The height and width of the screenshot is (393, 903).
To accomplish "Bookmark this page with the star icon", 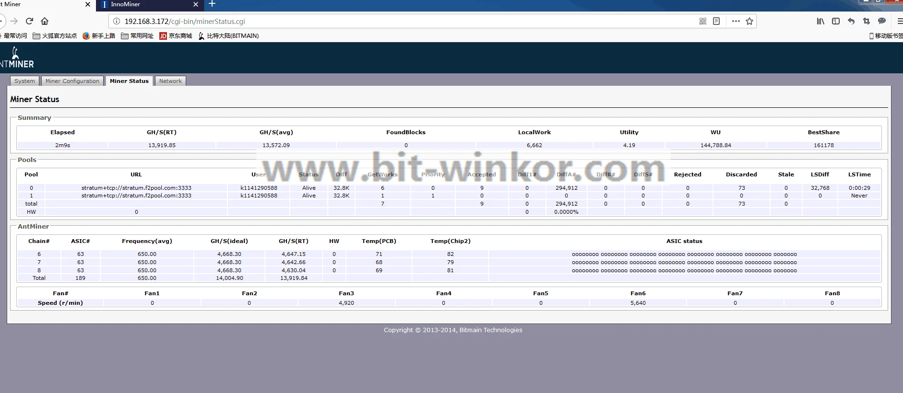I will pos(749,21).
